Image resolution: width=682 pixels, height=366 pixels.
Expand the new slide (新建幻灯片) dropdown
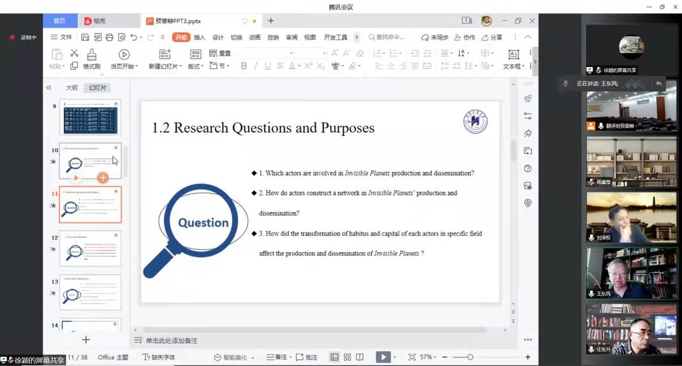tap(165, 66)
